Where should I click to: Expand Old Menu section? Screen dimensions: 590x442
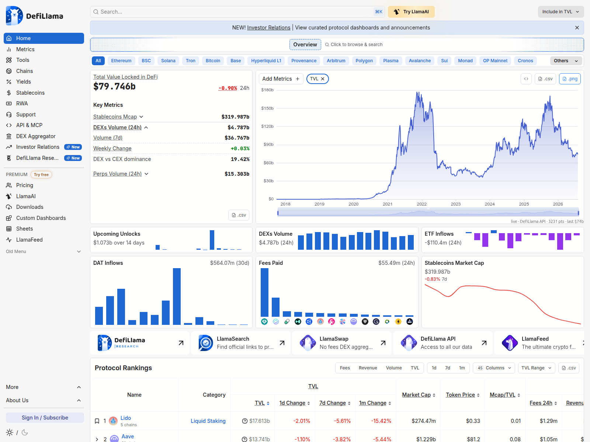pos(44,252)
